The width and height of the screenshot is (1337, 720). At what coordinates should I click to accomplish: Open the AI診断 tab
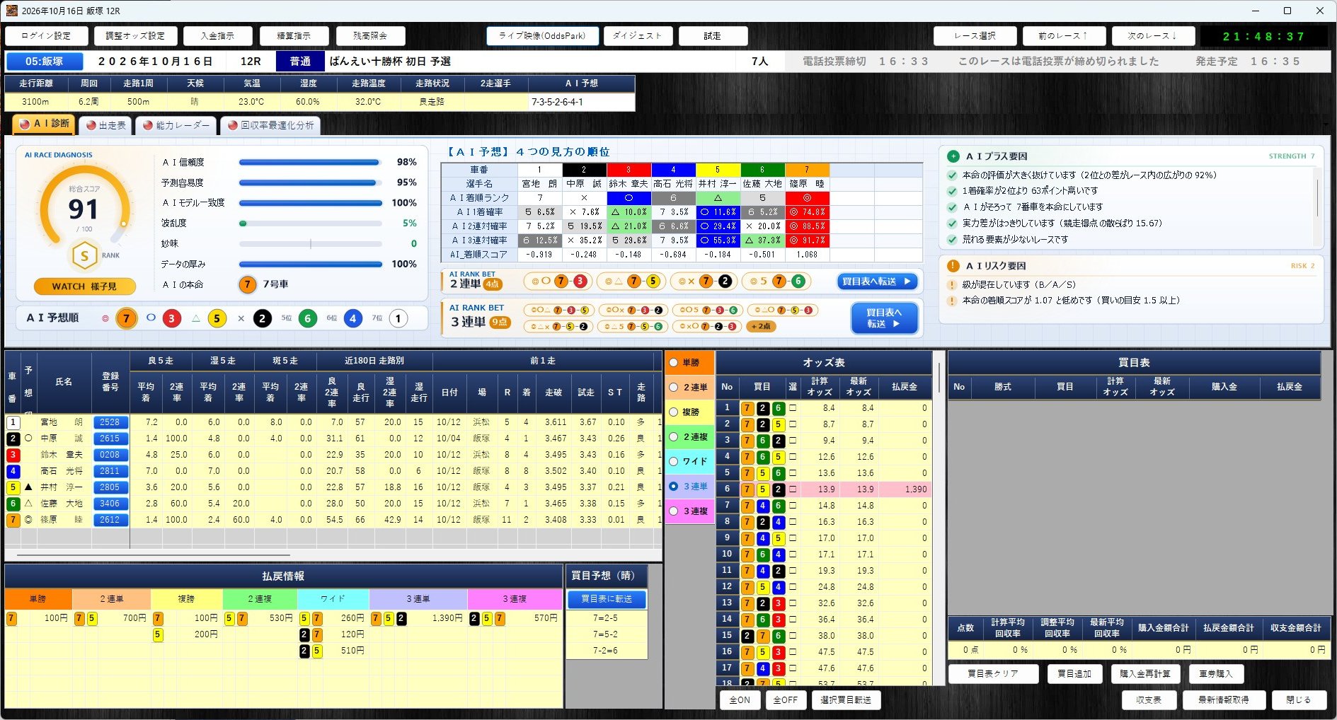(45, 124)
